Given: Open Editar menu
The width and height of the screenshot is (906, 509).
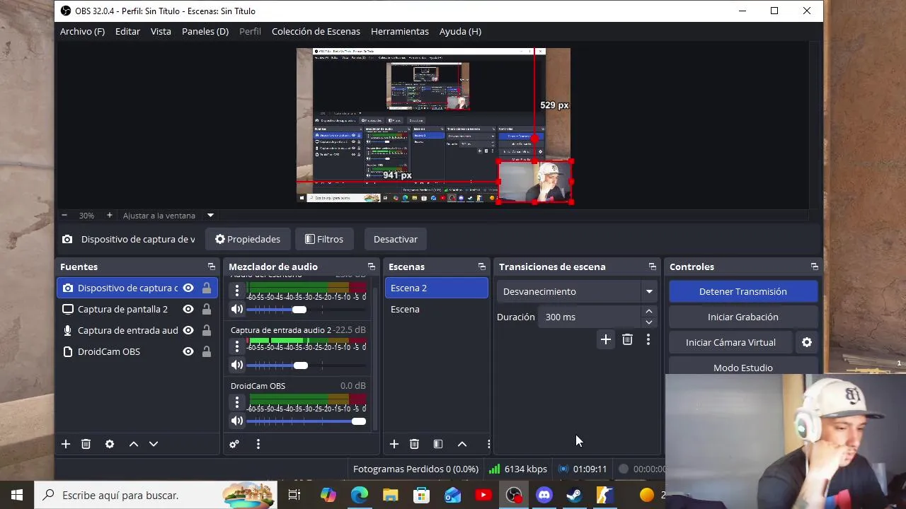Looking at the screenshot, I should (x=127, y=31).
